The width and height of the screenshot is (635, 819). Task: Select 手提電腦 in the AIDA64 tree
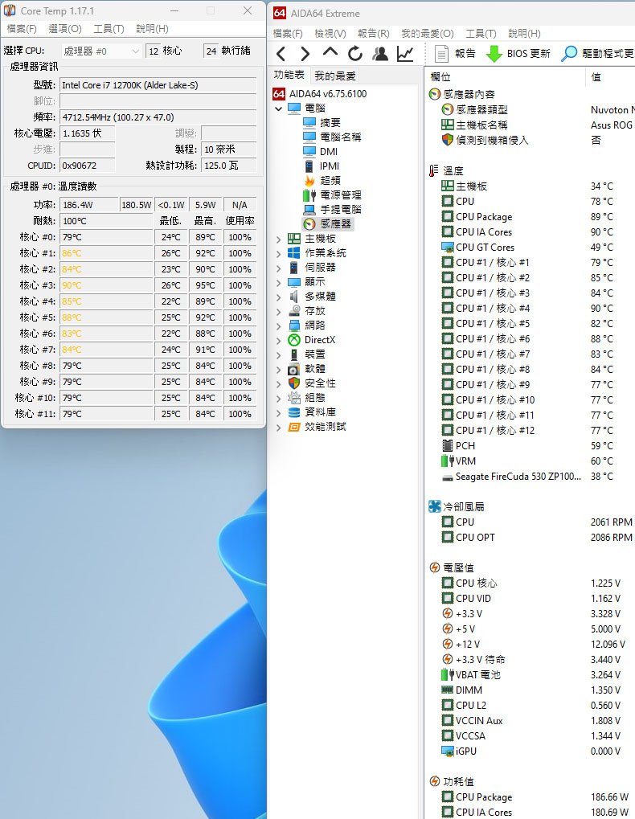coord(332,210)
